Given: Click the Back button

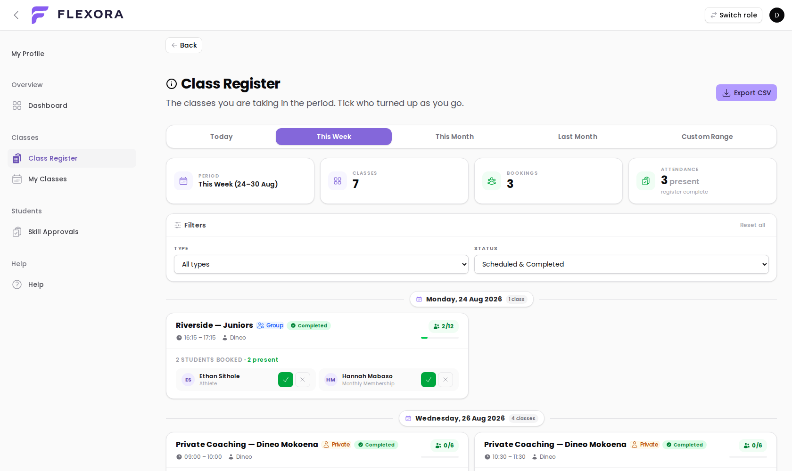Looking at the screenshot, I should click(x=184, y=45).
